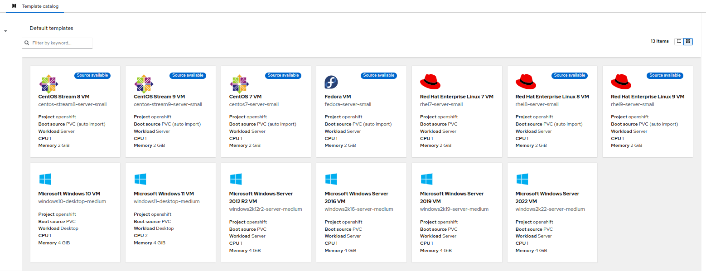Click the rhel8-server-small text
This screenshot has width=706, height=277.
537,104
